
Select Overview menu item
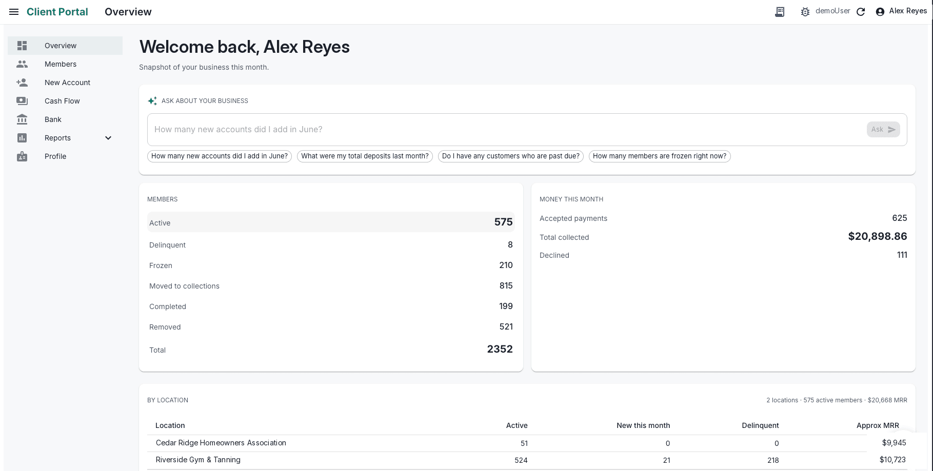point(65,46)
